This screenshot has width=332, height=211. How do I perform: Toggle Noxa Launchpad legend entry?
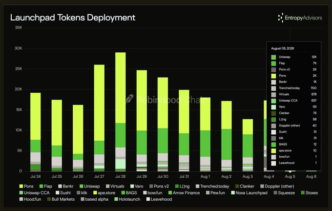(249, 193)
